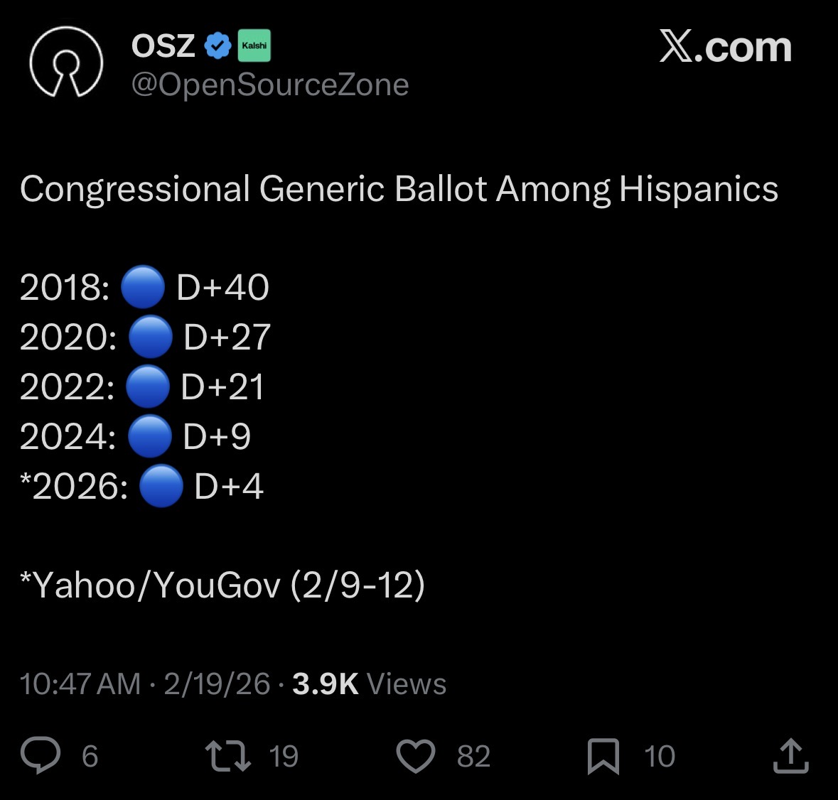Open replies with the comment bubble icon
Image resolution: width=838 pixels, height=800 pixels.
coord(41,755)
